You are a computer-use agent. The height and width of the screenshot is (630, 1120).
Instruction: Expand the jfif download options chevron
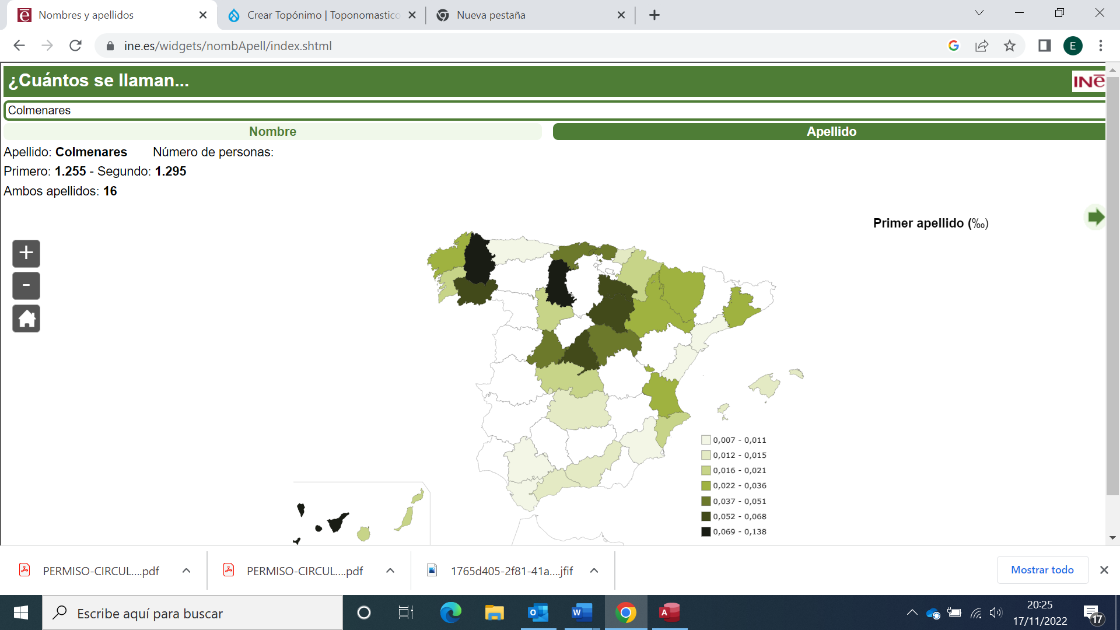(594, 570)
